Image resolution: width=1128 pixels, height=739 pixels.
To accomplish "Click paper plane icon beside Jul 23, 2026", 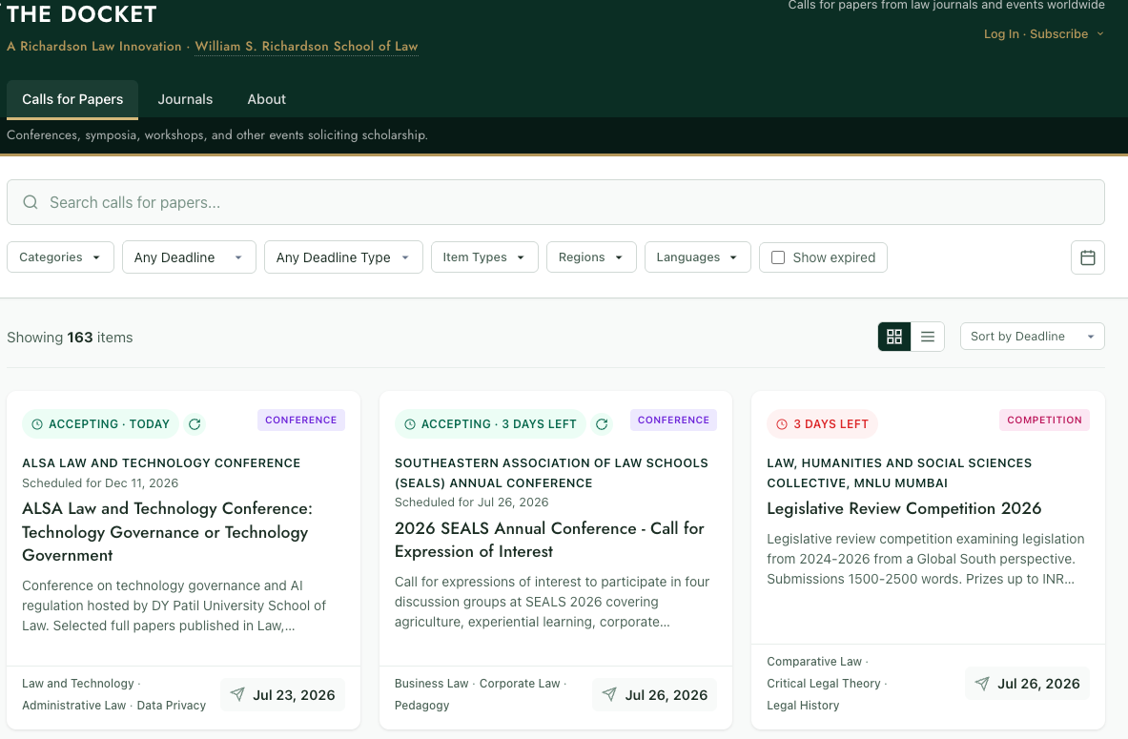I will tap(237, 694).
